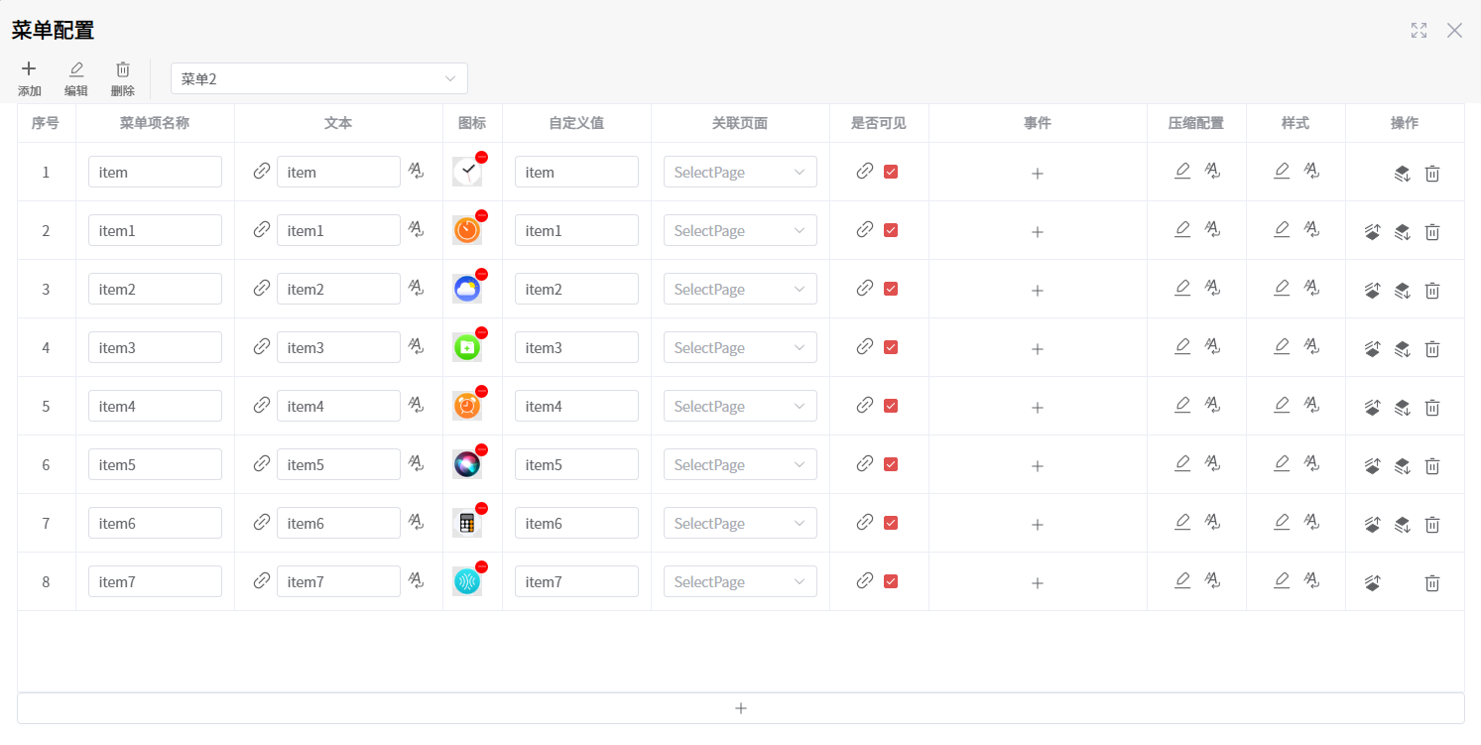
Task: Click the bottom plus bar to add row
Action: tap(740, 708)
